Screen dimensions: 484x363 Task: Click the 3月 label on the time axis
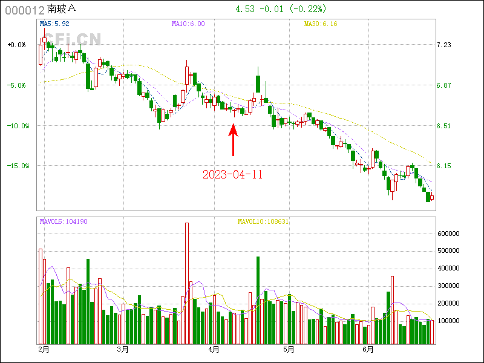pos(123,350)
